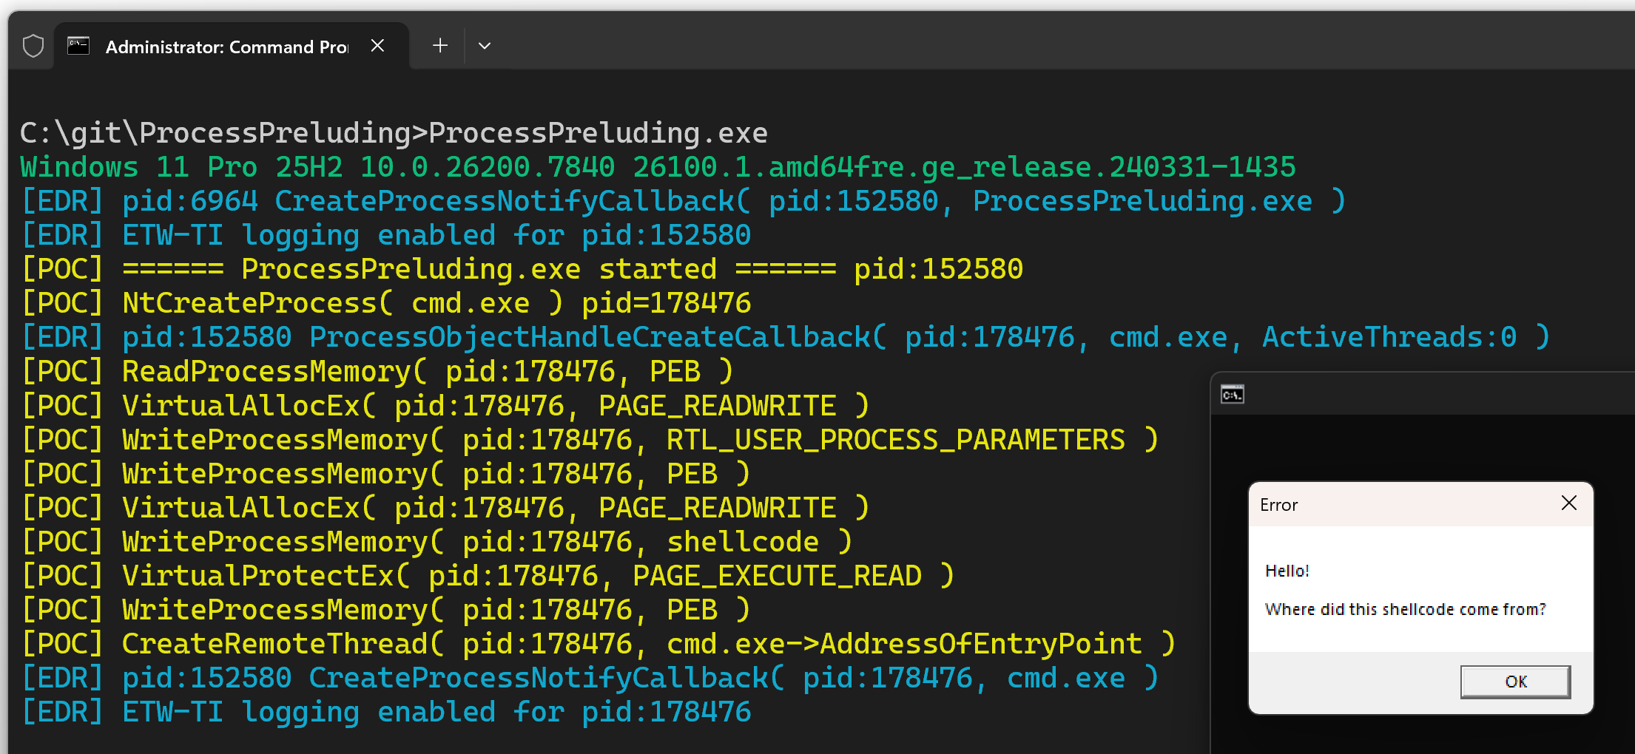The image size is (1635, 754).
Task: Dismiss the Error dialog using its X
Action: coord(1568,503)
